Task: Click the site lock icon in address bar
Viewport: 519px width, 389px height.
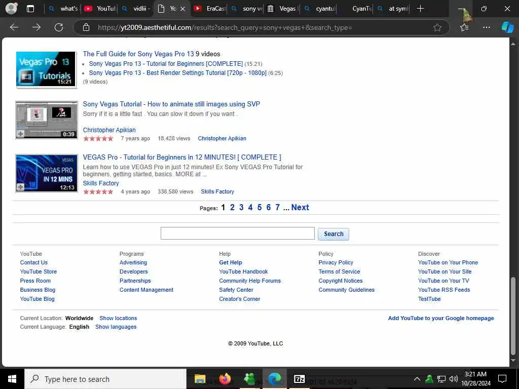Action: pyautogui.click(x=86, y=27)
